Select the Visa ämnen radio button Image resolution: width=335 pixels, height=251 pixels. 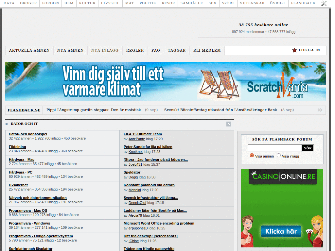click(252, 155)
